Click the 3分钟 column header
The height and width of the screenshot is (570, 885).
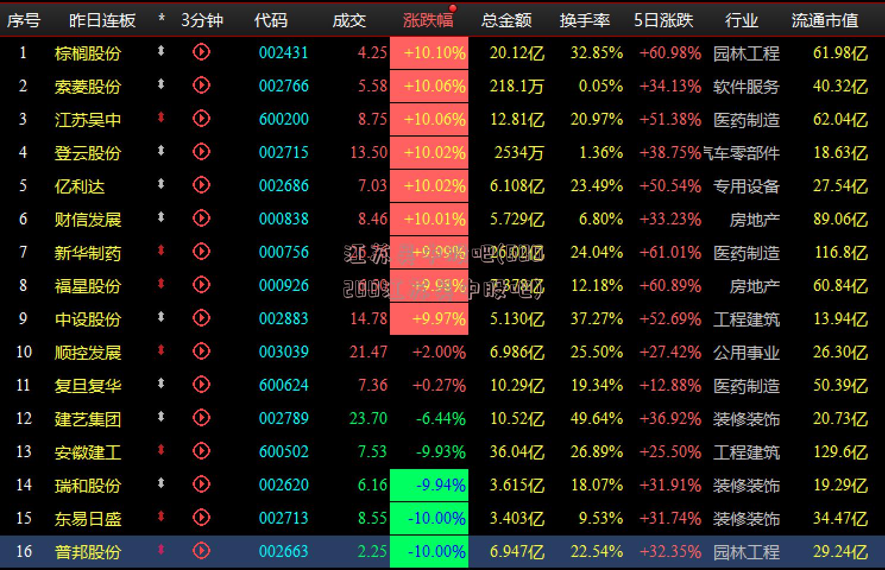click(202, 20)
